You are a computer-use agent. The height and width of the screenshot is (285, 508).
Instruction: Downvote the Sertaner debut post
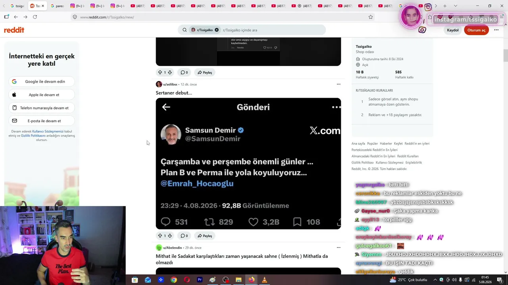pos(170,236)
